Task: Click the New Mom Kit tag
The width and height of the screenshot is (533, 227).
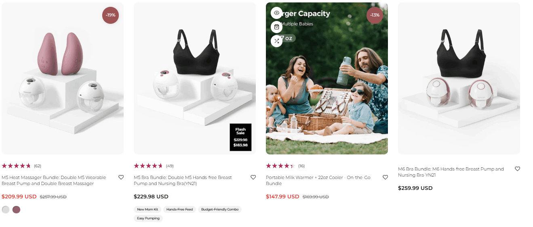Action: 147,210
